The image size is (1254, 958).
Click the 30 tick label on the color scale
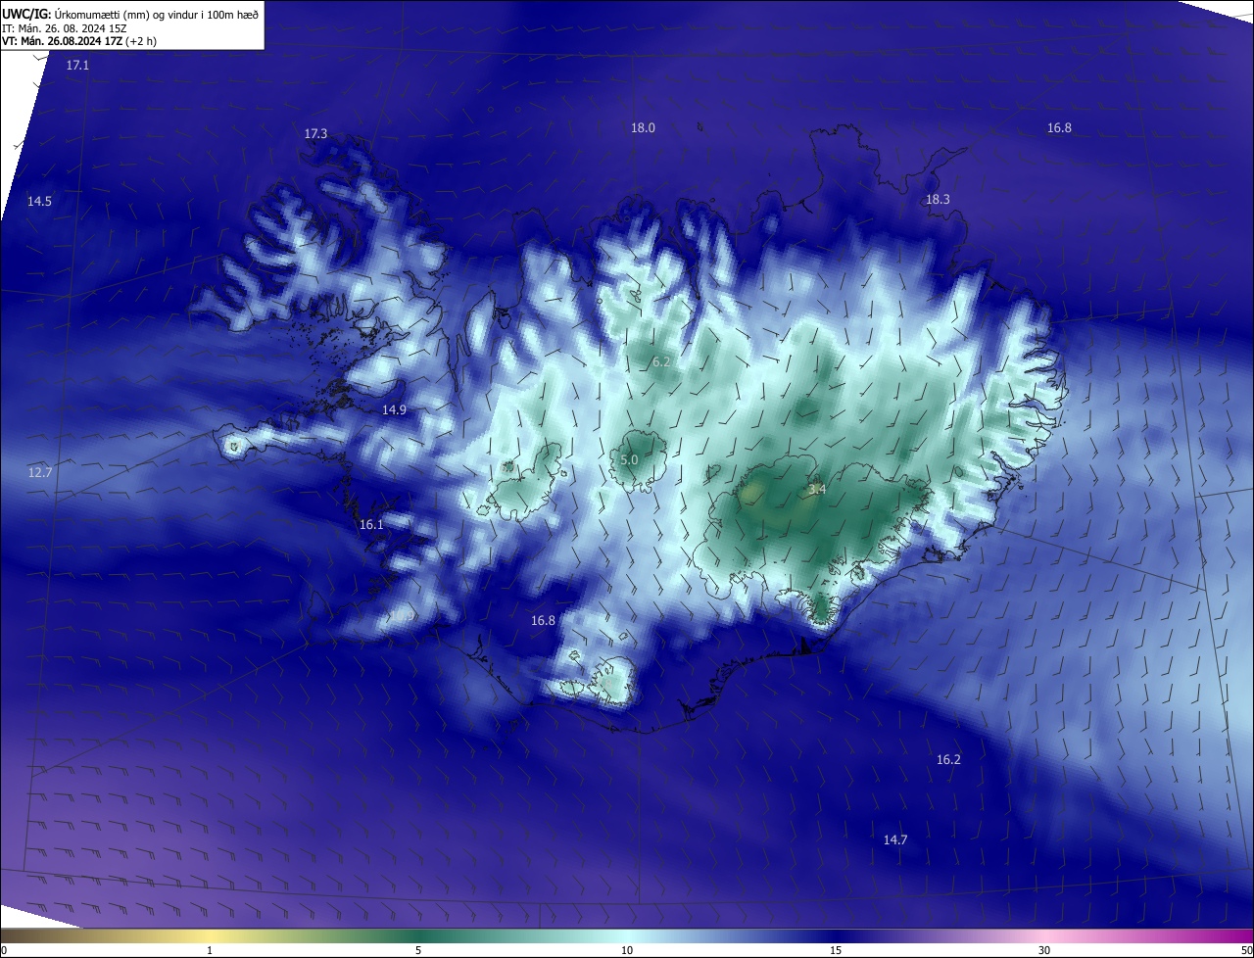[x=1044, y=951]
